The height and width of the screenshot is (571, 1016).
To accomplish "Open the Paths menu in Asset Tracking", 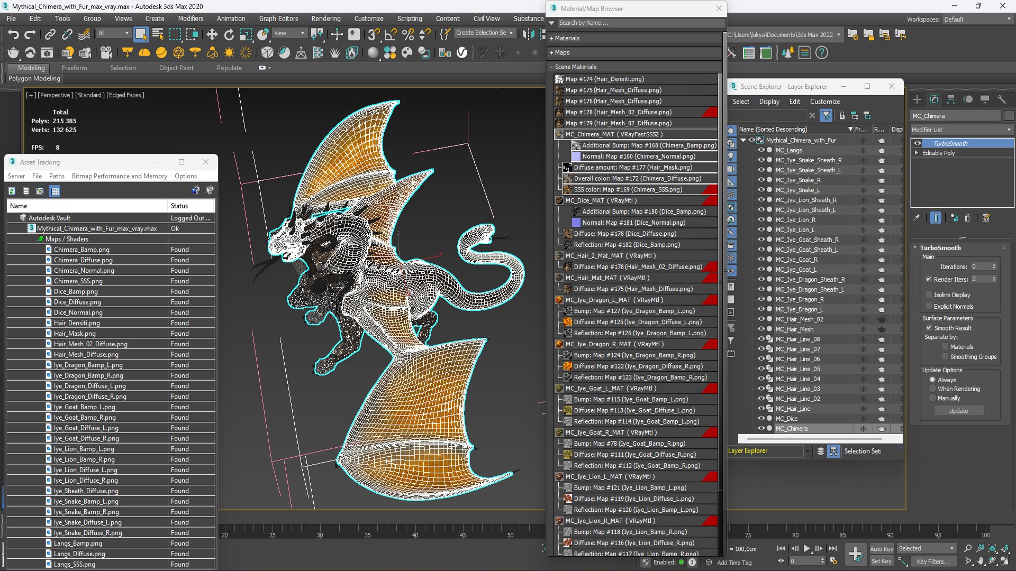I will [57, 176].
